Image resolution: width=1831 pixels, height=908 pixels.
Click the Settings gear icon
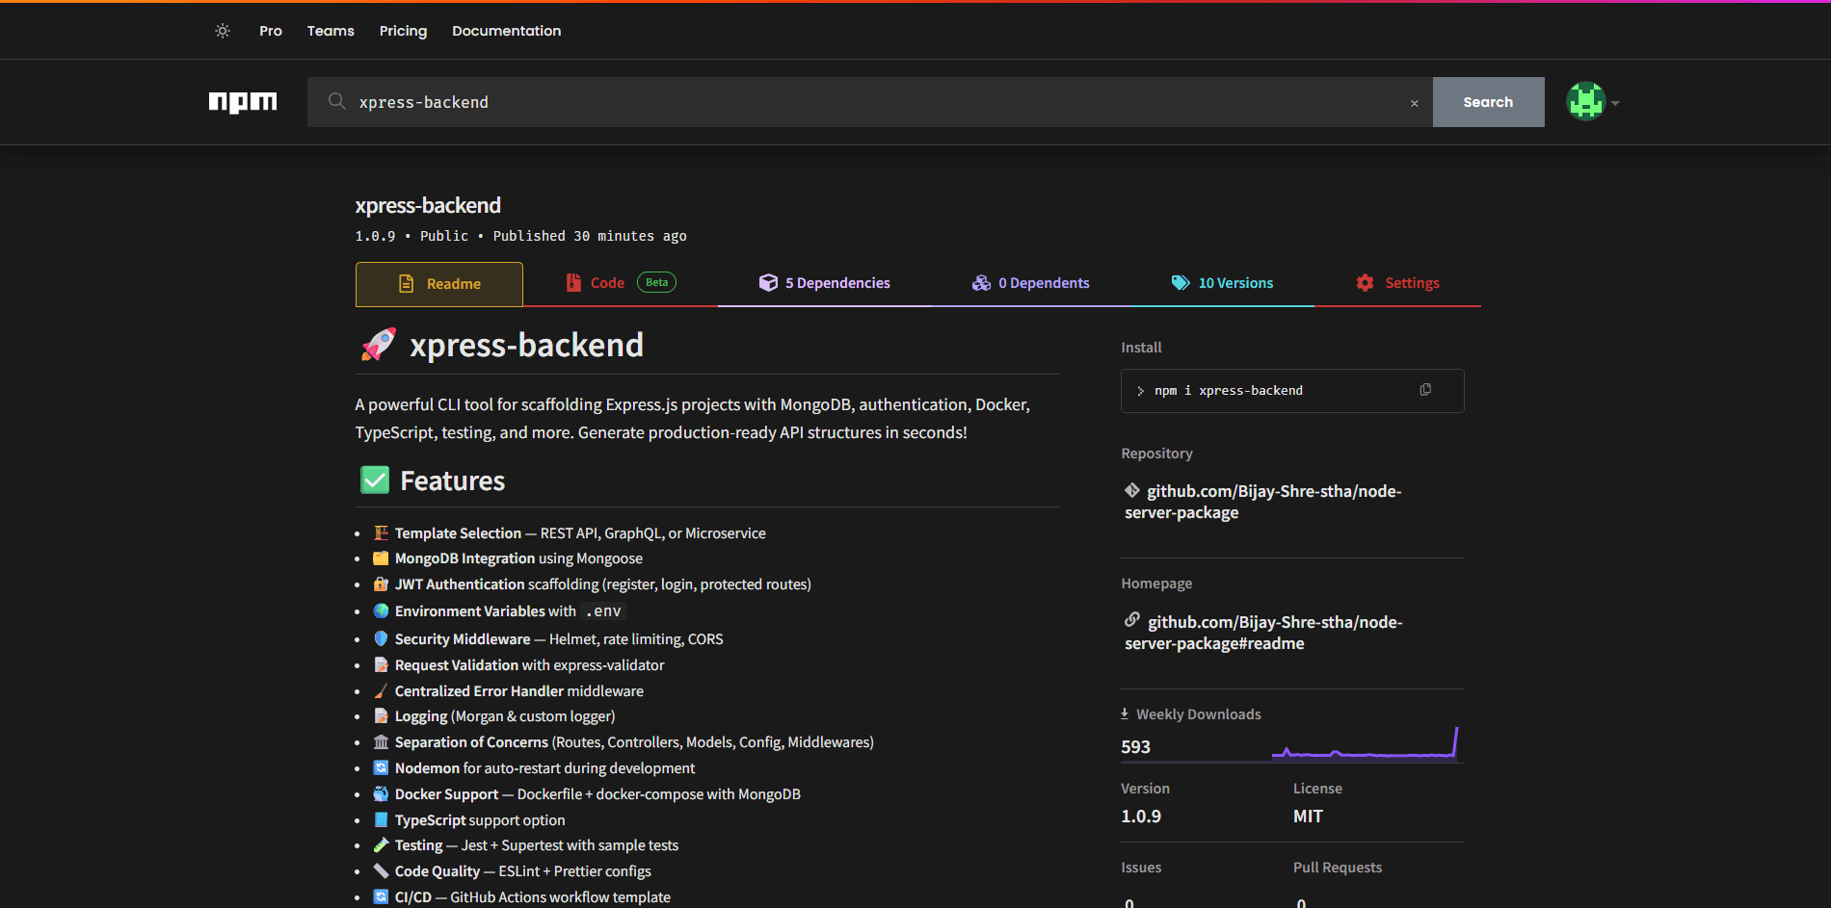point(1366,283)
